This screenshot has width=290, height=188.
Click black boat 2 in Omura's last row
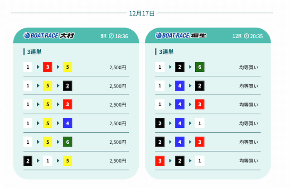pos(28,160)
